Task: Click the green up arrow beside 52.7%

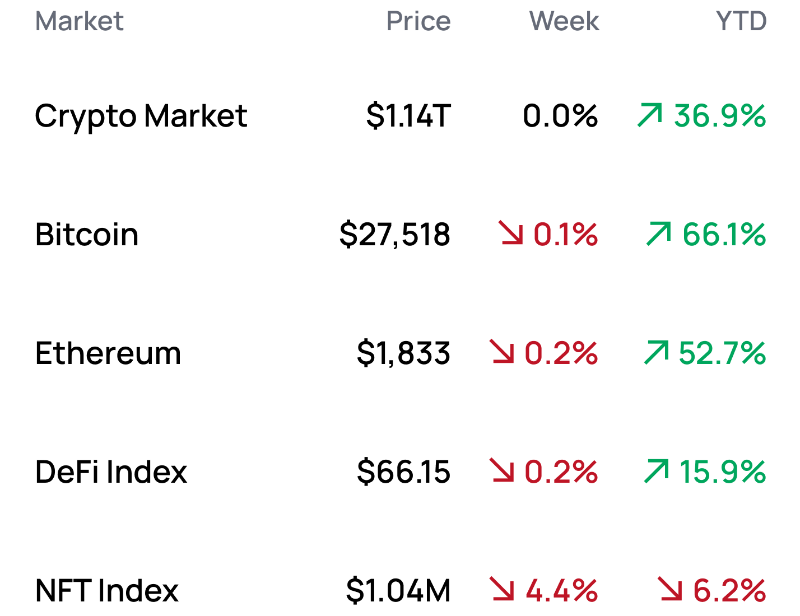Action: pos(656,352)
